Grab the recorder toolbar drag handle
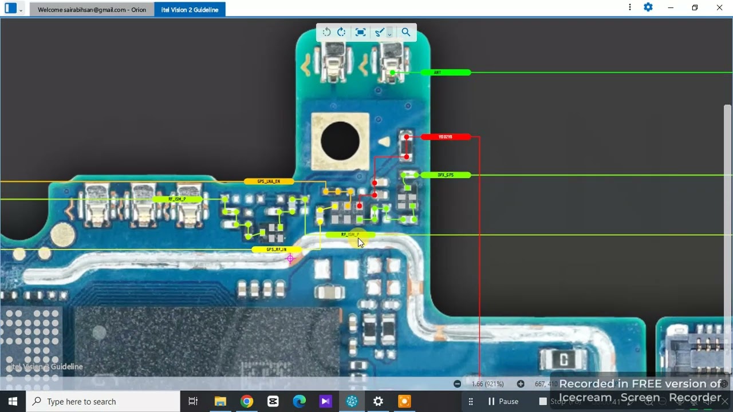Viewport: 733px width, 412px height. click(471, 401)
